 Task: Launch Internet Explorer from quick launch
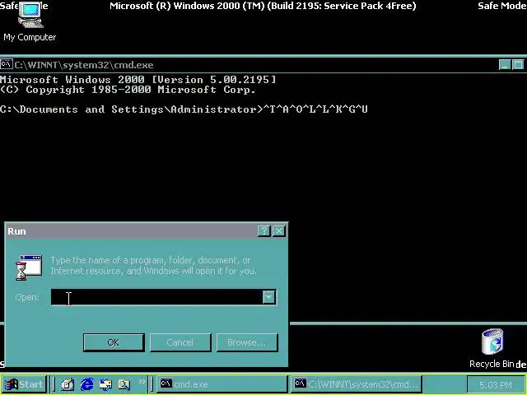[87, 384]
